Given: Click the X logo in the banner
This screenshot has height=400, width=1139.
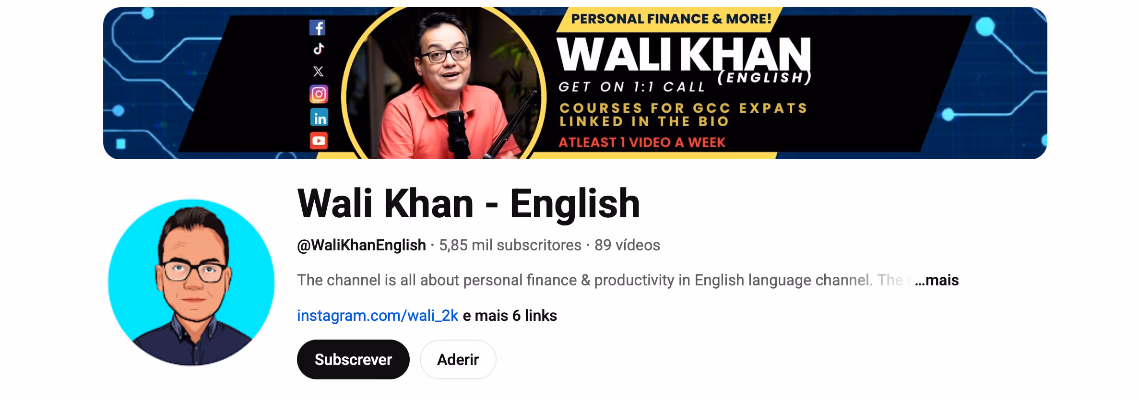Looking at the screenshot, I should 318,71.
